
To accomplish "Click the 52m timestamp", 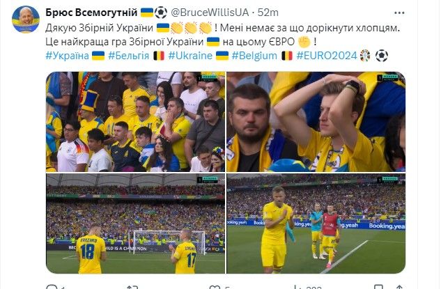I will 268,13.
